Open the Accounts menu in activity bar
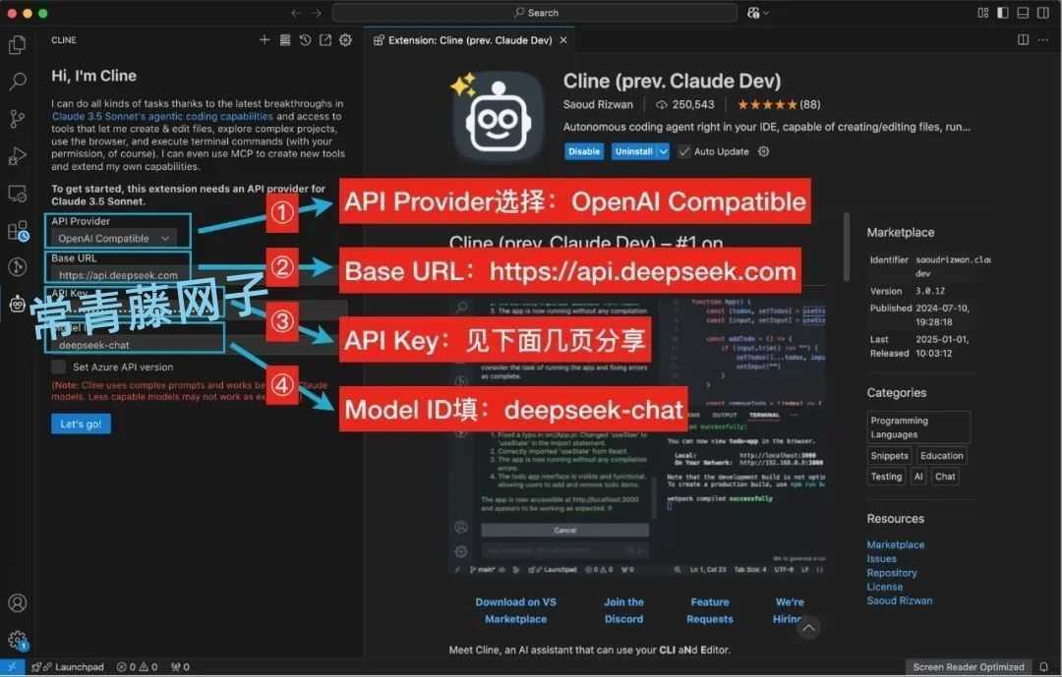This screenshot has width=1062, height=677. 18,602
